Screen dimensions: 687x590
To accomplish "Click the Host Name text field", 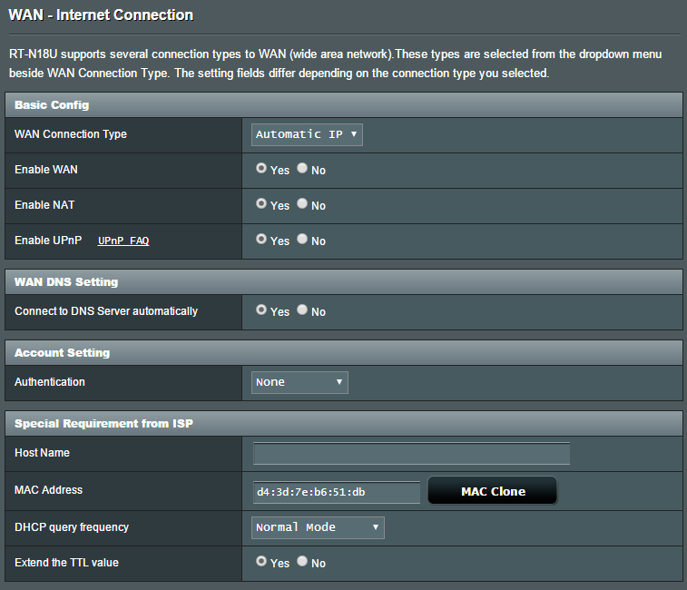I will (x=411, y=453).
